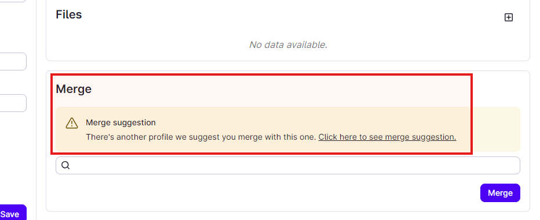This screenshot has height=220, width=540.
Task: Select the 'Merge suggestion' alert title
Action: click(x=121, y=122)
